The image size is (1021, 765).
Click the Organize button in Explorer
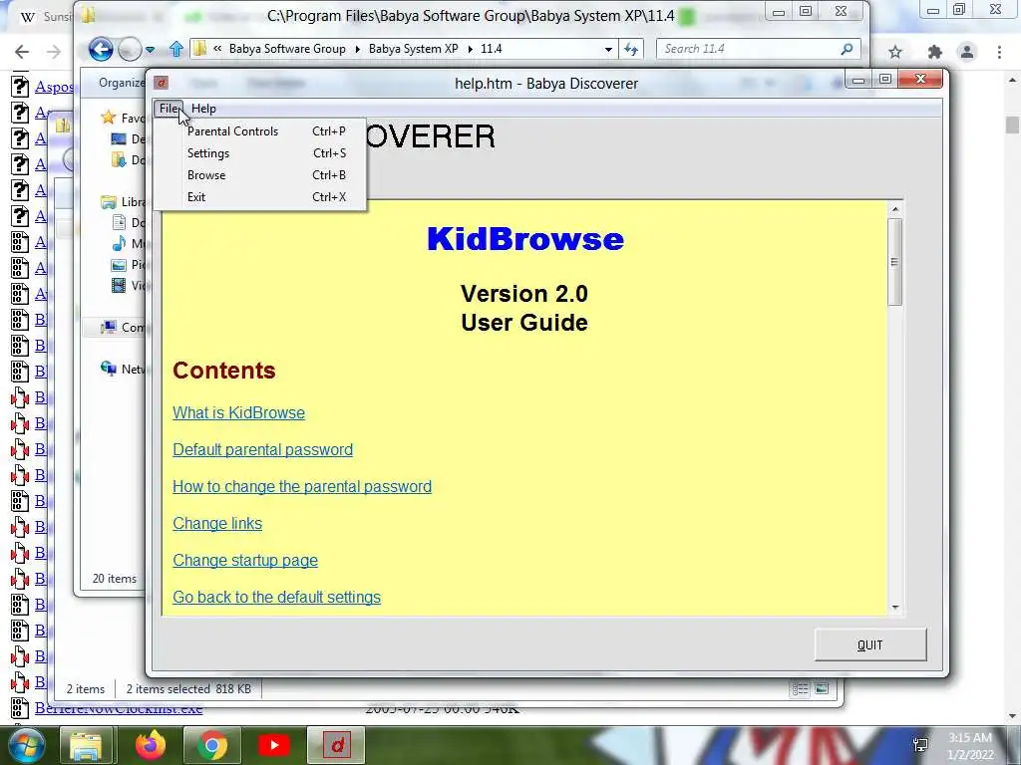(121, 83)
